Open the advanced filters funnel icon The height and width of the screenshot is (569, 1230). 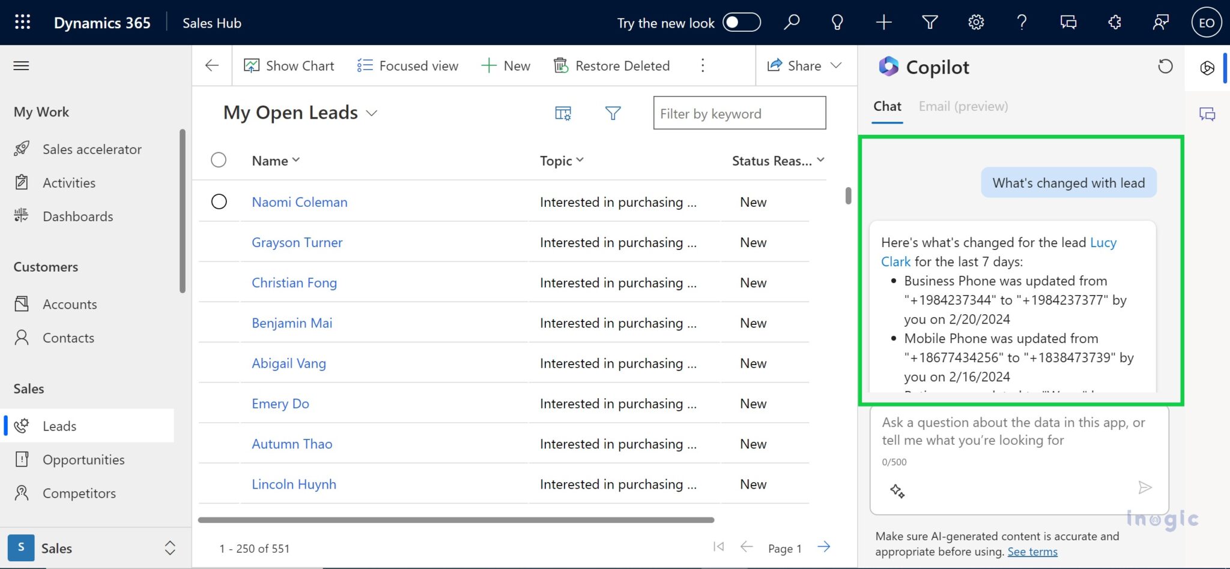613,113
